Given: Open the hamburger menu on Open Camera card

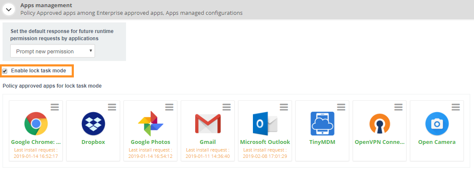Looking at the screenshot, I should click(456, 107).
